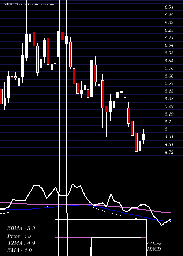The width and height of the screenshot is (183, 256).
Task: Select the last white candlestick on the chart
Action: 143,137
